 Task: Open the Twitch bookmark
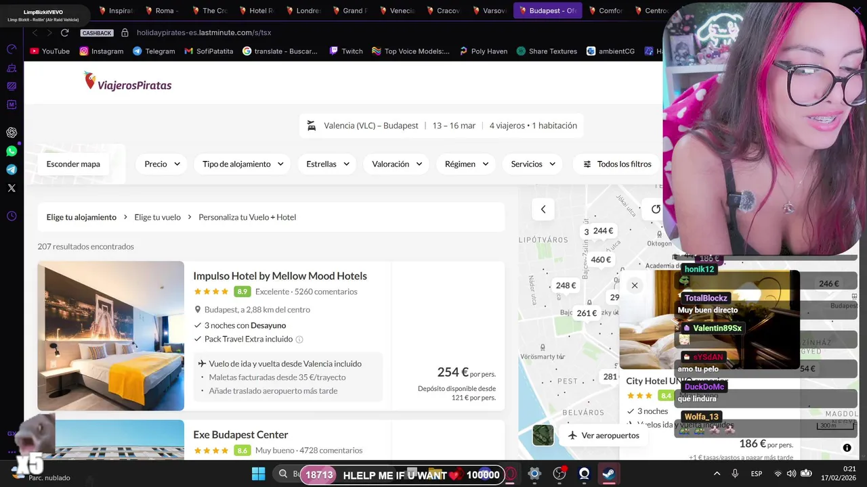pyautogui.click(x=346, y=51)
